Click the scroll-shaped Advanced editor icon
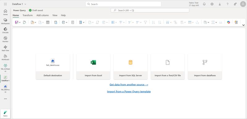This screenshot has height=119, width=247. [x=97, y=22]
